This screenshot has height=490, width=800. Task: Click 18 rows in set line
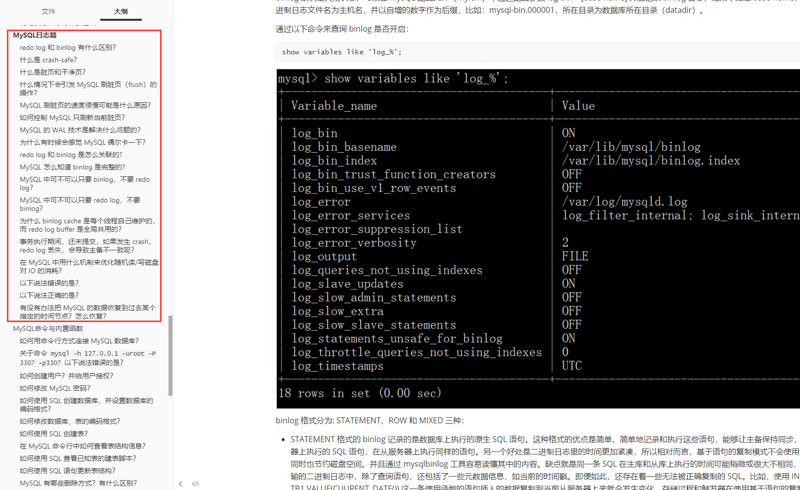[x=360, y=393]
